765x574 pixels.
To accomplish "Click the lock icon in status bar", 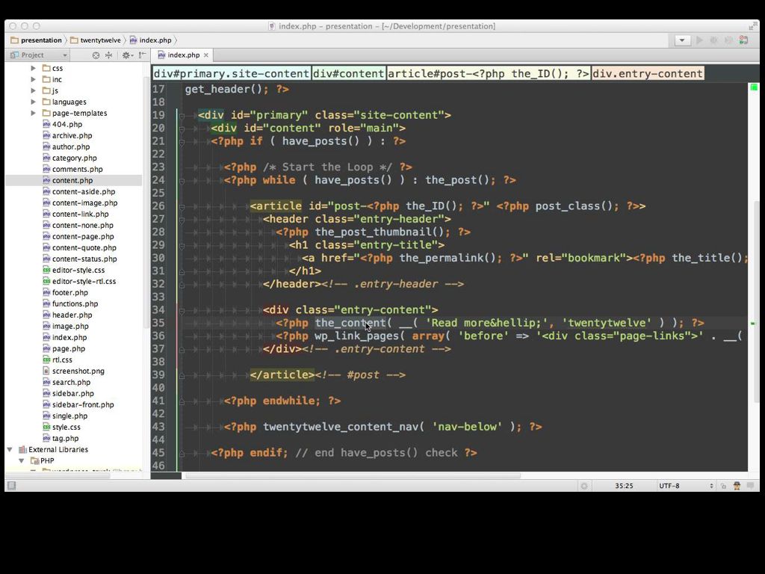I will (723, 486).
